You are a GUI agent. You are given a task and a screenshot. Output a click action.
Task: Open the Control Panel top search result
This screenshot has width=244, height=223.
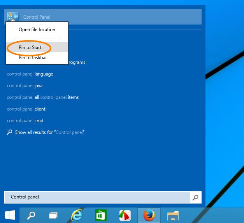click(103, 17)
